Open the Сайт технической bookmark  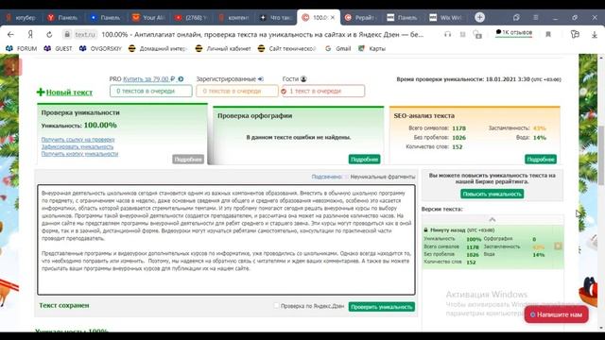(x=286, y=48)
